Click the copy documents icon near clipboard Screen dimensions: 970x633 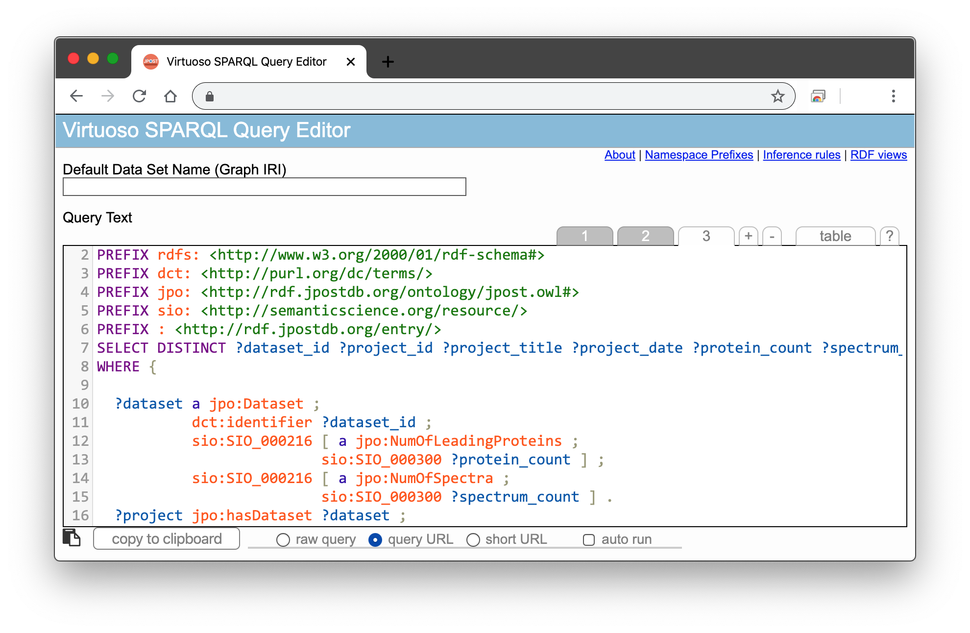pos(72,538)
